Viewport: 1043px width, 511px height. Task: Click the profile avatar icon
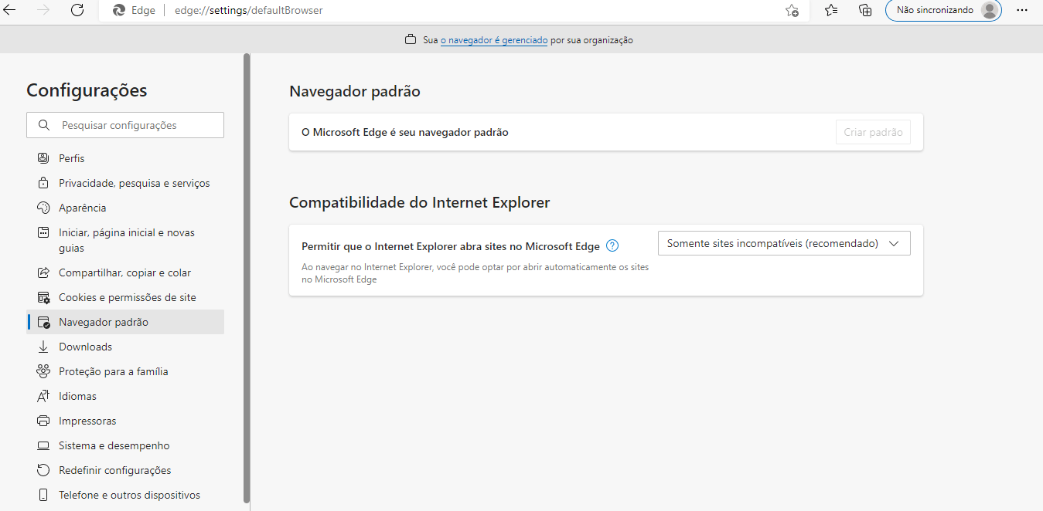click(x=989, y=10)
